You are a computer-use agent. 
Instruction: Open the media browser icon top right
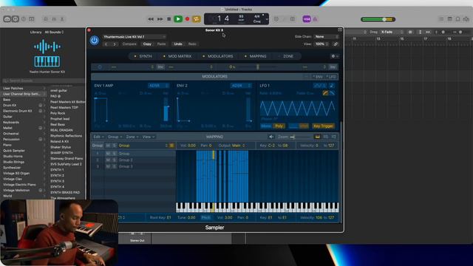point(466,19)
